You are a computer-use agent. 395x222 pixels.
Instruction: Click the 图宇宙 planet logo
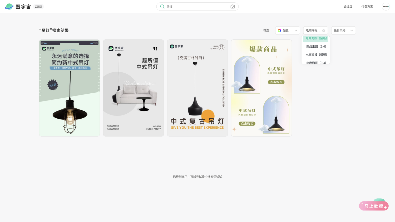pos(9,7)
